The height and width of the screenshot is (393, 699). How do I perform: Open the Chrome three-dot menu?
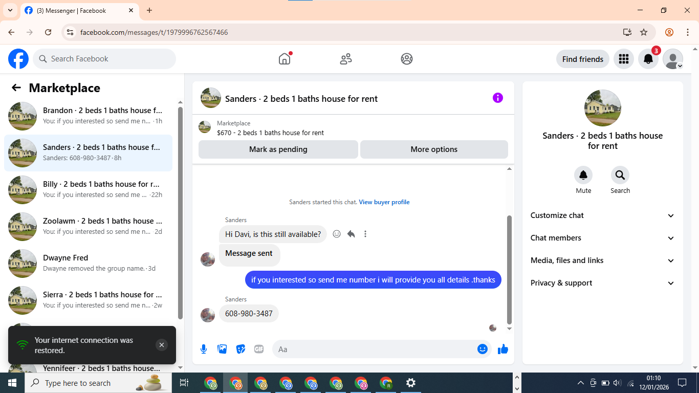pyautogui.click(x=688, y=32)
